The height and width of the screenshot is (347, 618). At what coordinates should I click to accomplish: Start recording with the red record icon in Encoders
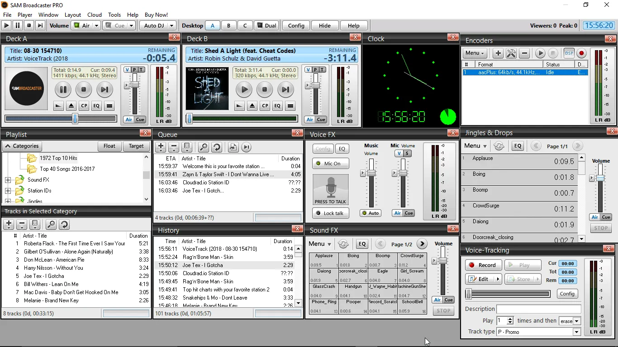(x=581, y=53)
